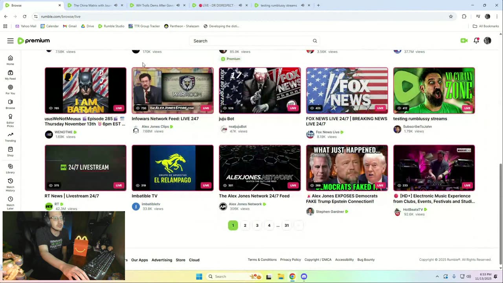Click the search magnifier icon

315,41
